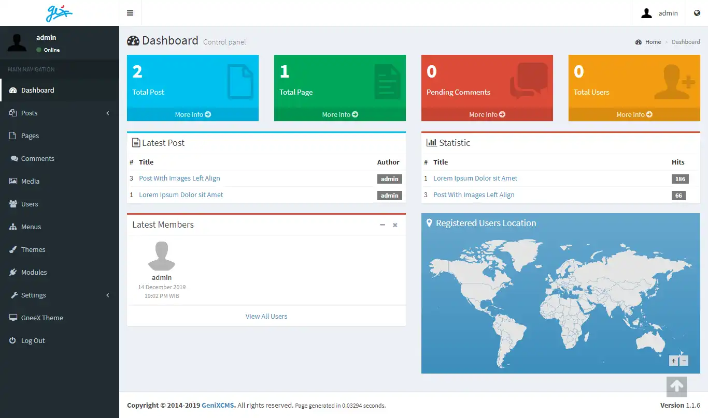The height and width of the screenshot is (418, 708).
Task: Open 'Lorem Ipsum Dolor sit Amet' in Latest Post
Action: click(x=181, y=195)
